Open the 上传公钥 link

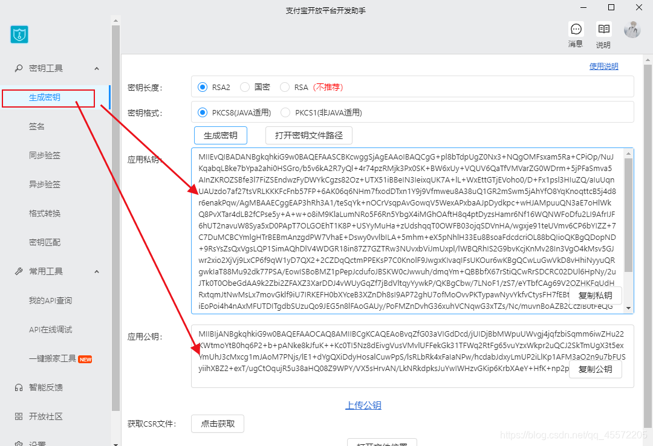[363, 405]
